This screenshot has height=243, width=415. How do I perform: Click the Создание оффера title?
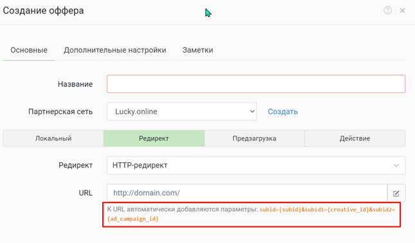click(x=44, y=10)
